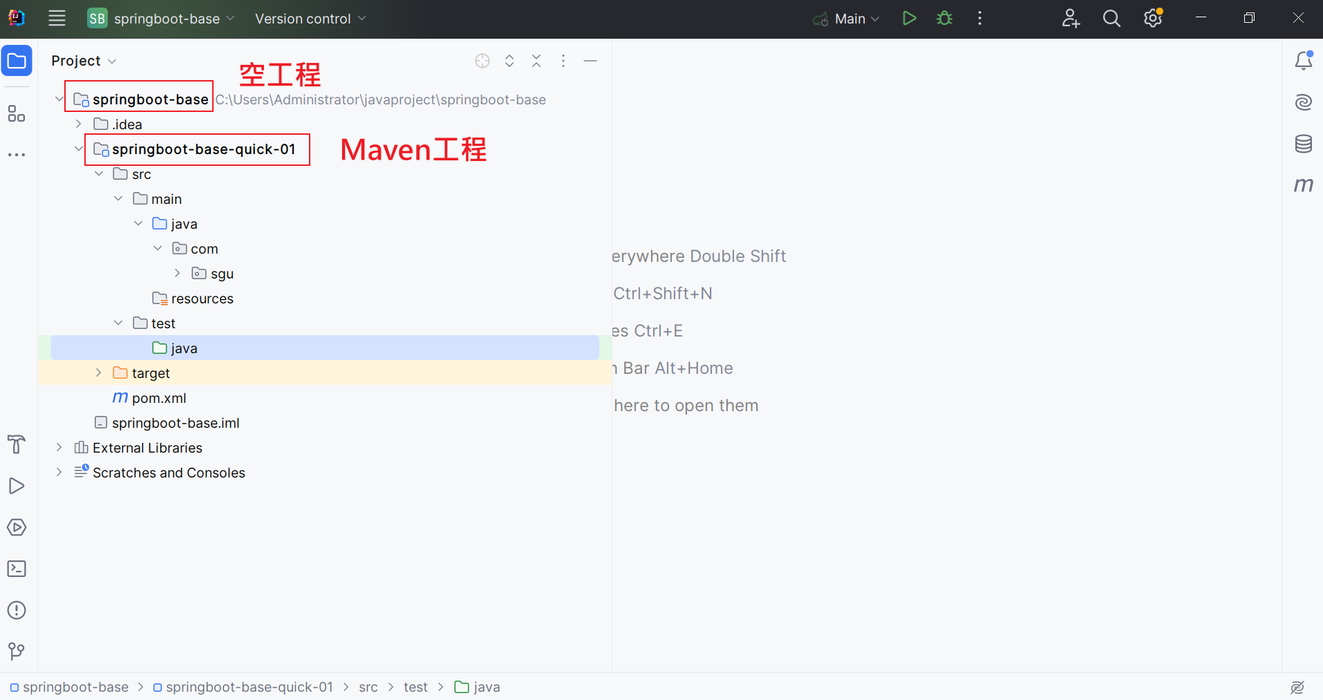Open the Project tool window icon
1323x700 pixels.
[x=17, y=62]
